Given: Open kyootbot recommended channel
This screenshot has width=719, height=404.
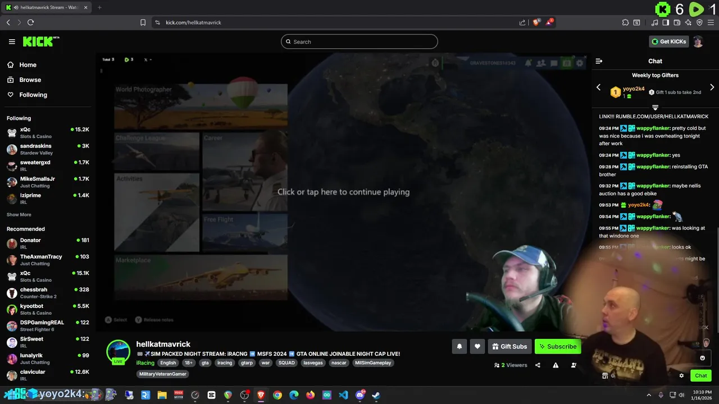Looking at the screenshot, I should pyautogui.click(x=48, y=309).
